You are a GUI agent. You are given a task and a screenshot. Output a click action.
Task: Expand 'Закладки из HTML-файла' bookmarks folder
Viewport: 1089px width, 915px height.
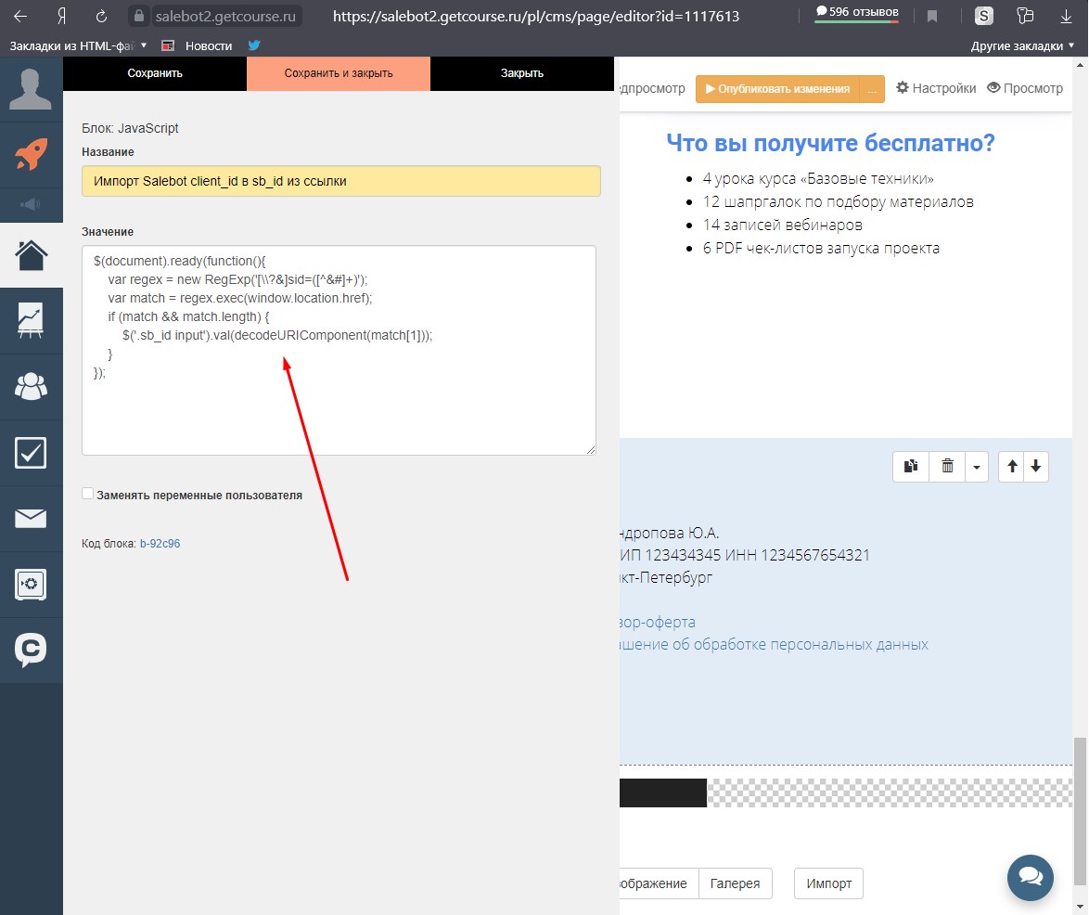(x=79, y=45)
